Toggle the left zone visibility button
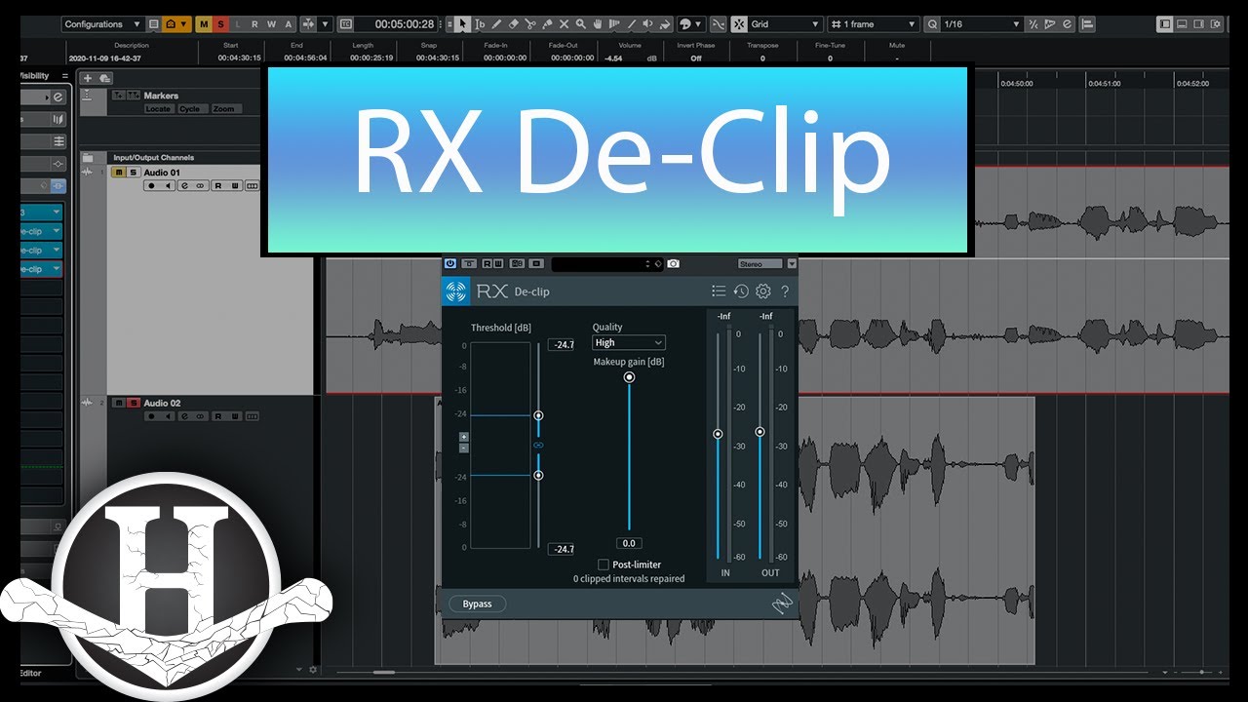 1166,24
